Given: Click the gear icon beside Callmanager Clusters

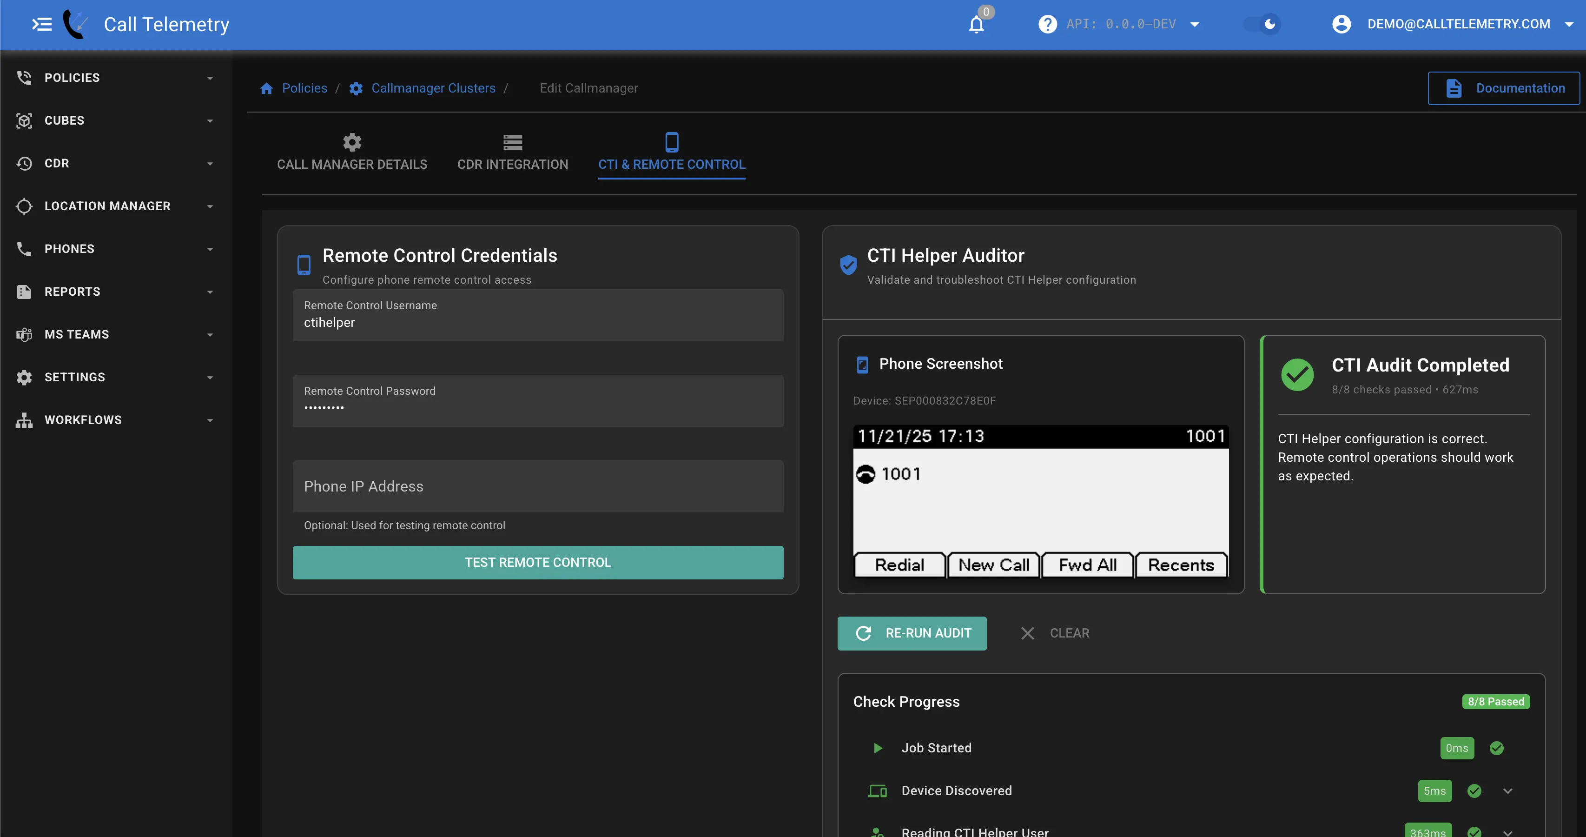Looking at the screenshot, I should tap(356, 89).
